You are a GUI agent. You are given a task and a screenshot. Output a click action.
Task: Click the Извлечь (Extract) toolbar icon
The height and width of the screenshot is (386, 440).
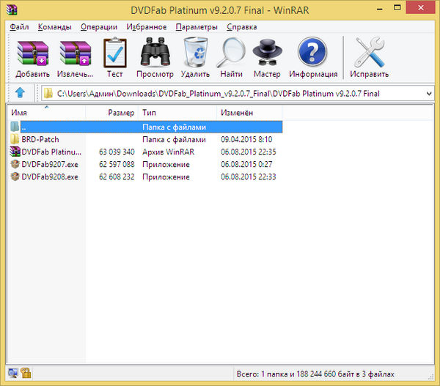pos(76,58)
